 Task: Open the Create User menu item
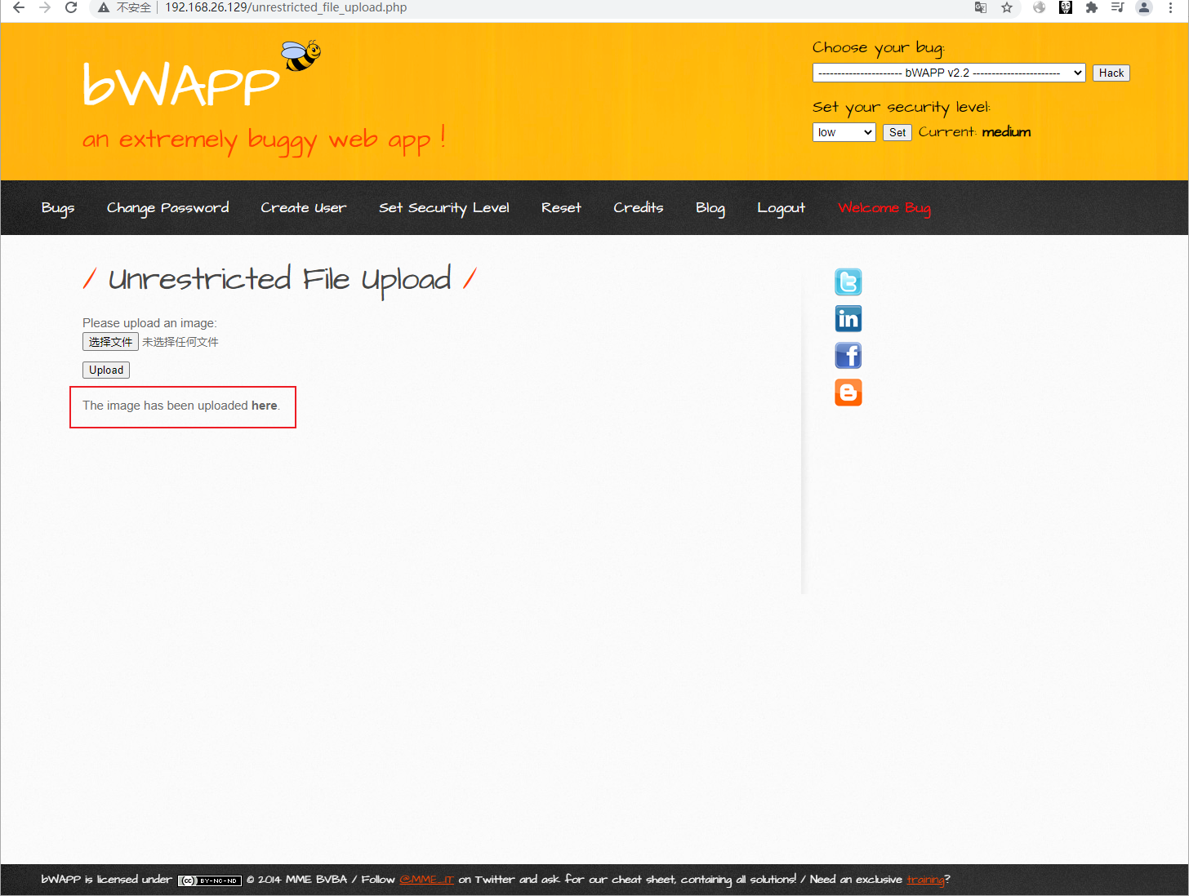pyautogui.click(x=304, y=208)
